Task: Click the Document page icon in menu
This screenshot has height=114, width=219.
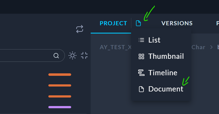Action: pos(141,89)
